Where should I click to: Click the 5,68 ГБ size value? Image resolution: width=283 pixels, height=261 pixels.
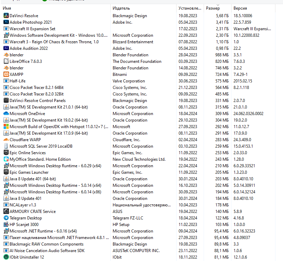point(222,16)
